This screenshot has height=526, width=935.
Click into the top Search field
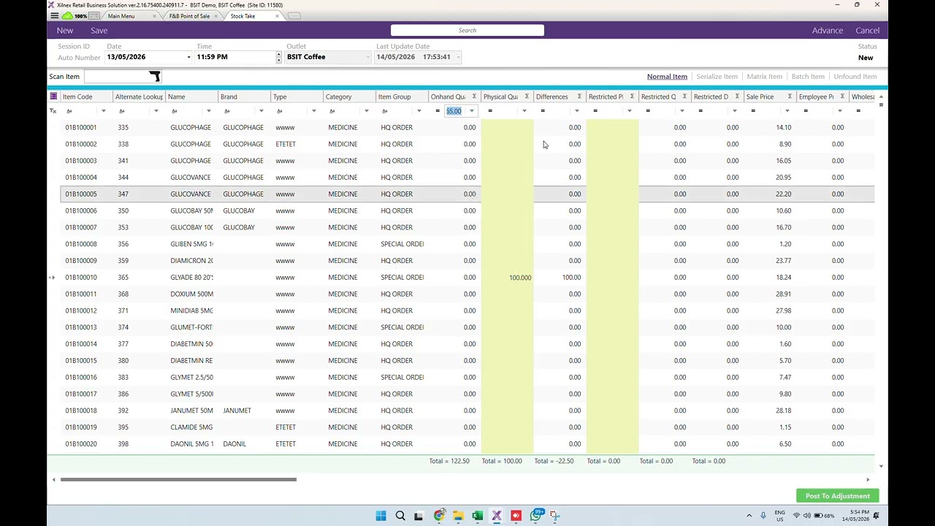coord(467,30)
